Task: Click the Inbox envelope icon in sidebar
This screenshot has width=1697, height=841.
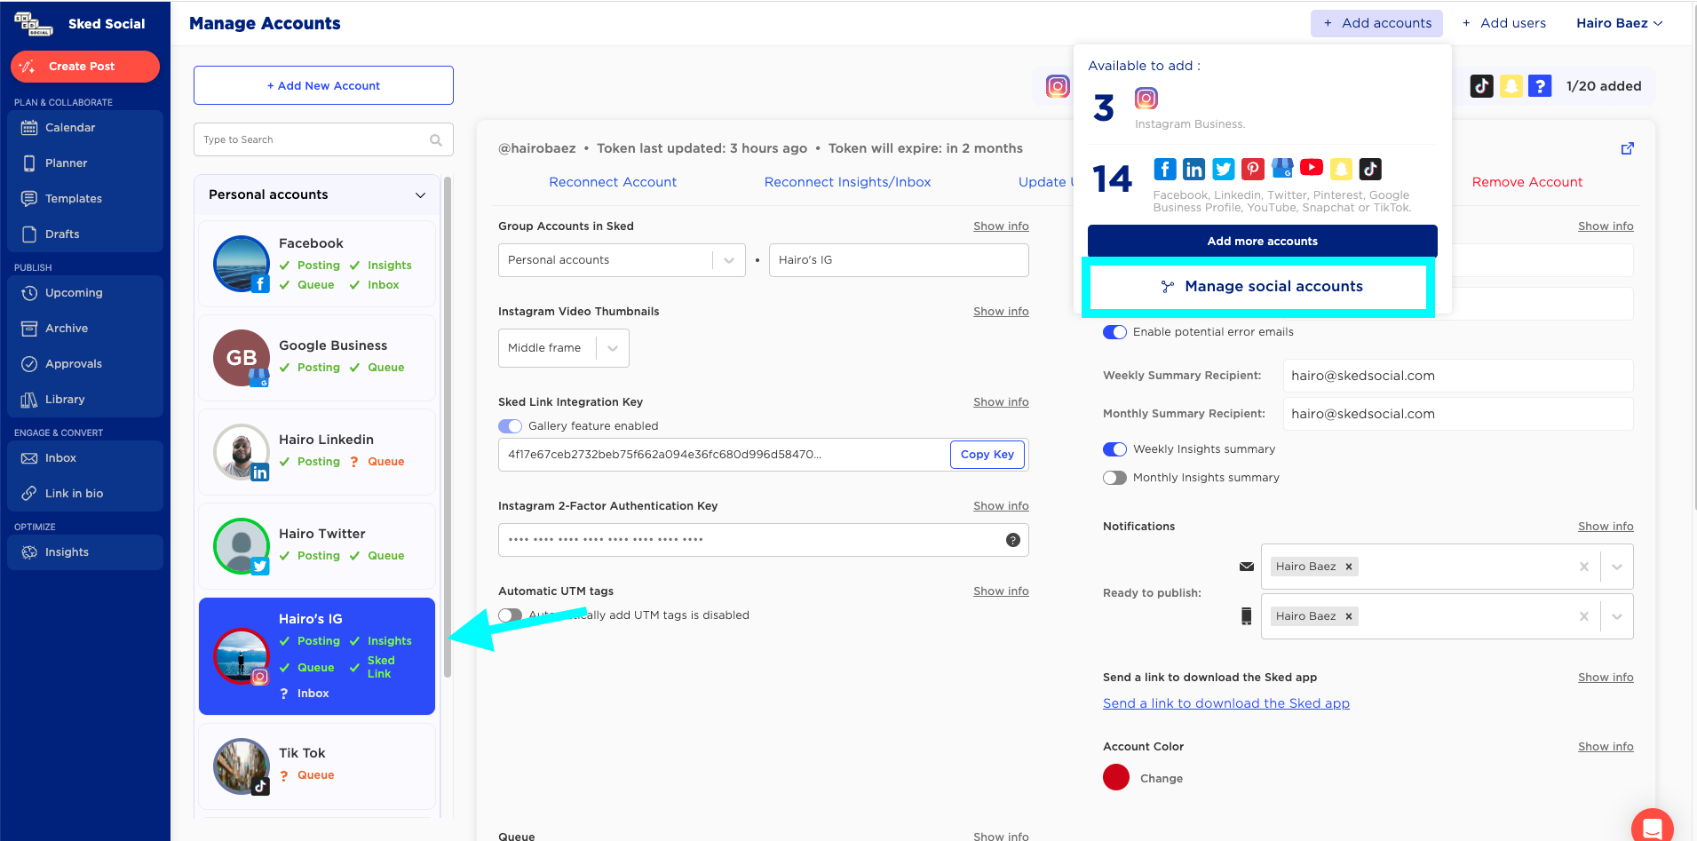Action: pos(29,458)
